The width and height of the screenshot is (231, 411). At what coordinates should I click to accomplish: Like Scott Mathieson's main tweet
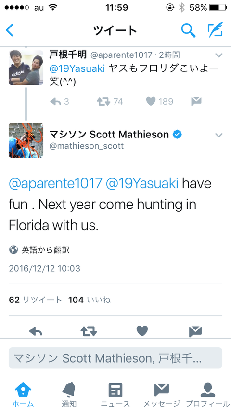pyautogui.click(x=142, y=331)
